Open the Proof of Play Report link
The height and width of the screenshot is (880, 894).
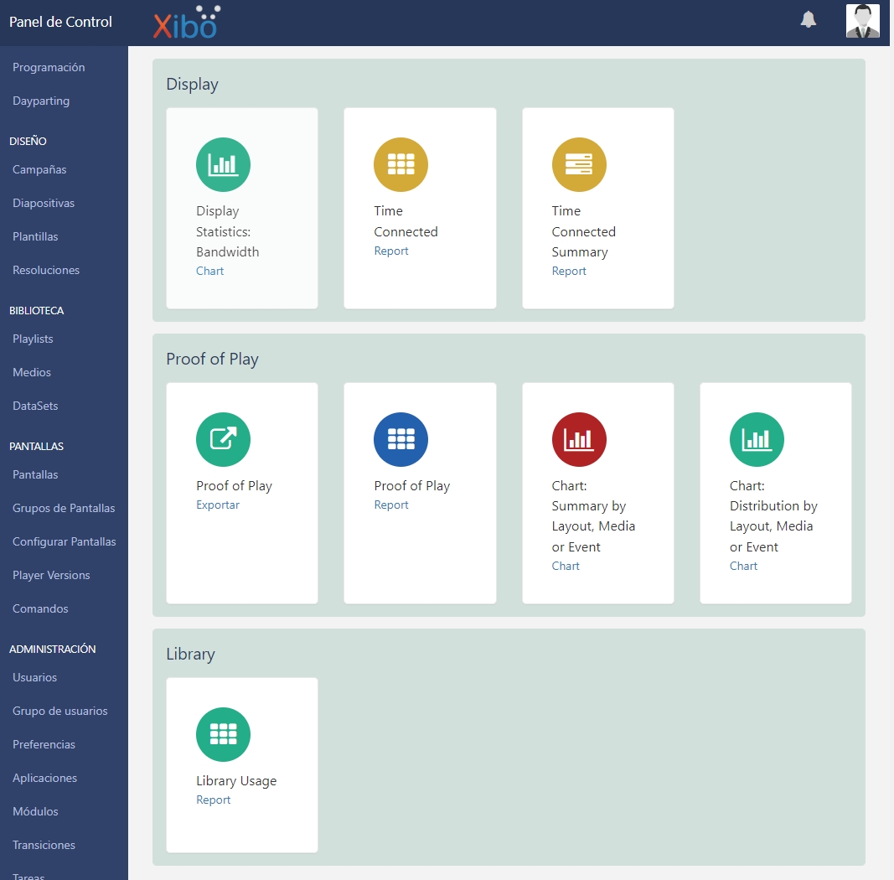[x=391, y=505]
